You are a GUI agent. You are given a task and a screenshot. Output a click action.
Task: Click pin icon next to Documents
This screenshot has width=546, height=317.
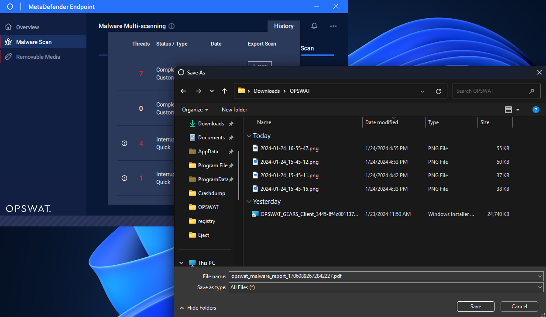[231, 138]
